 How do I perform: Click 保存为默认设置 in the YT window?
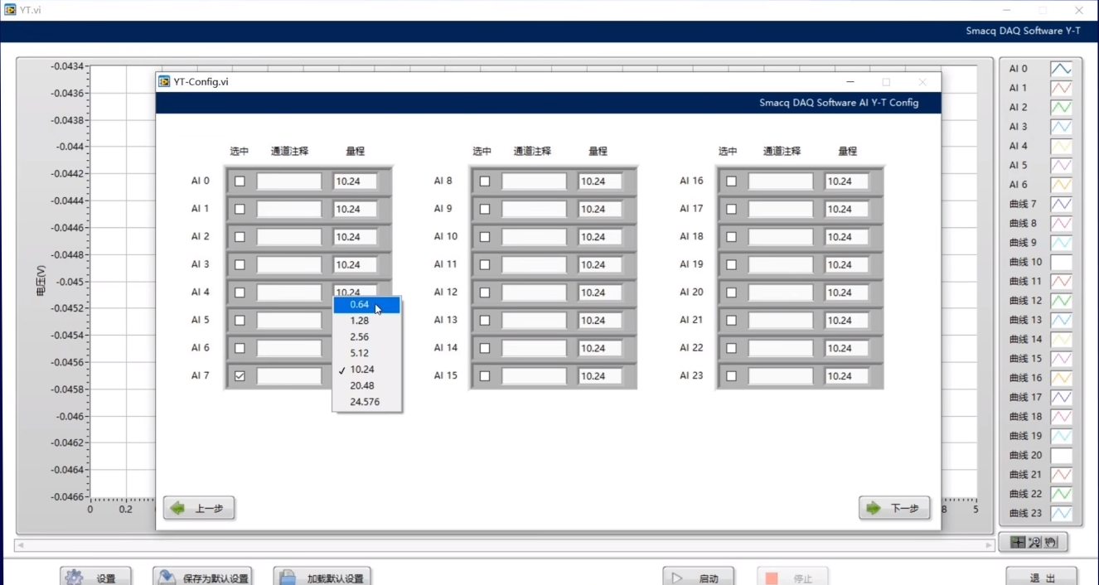pos(202,578)
